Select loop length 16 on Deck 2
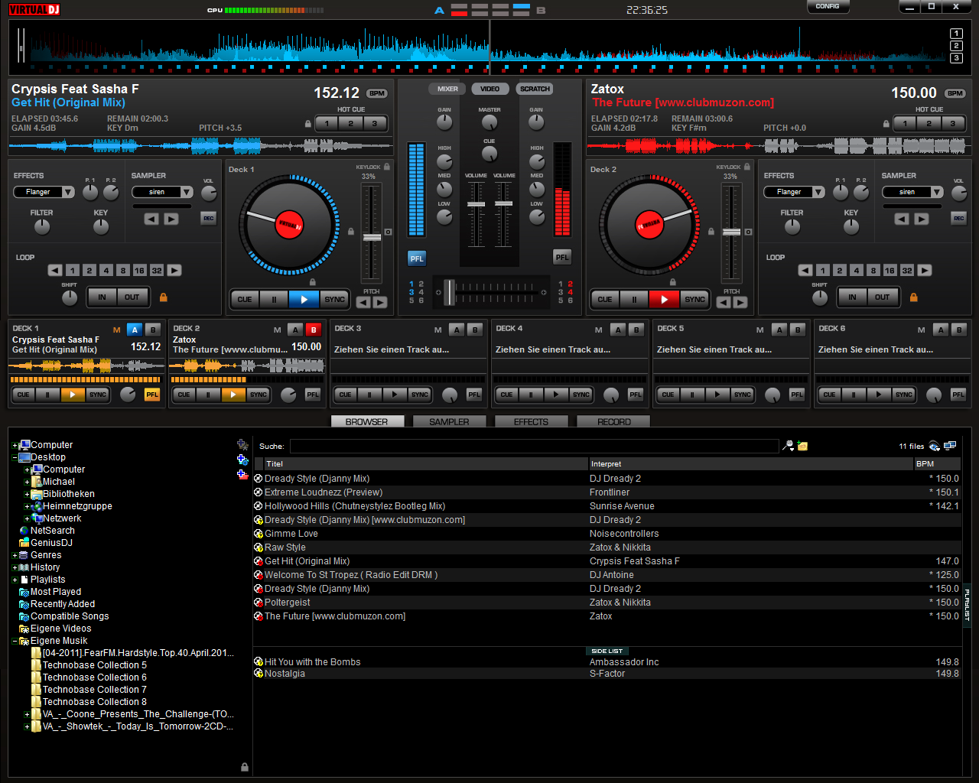Image resolution: width=979 pixels, height=783 pixels. [890, 270]
